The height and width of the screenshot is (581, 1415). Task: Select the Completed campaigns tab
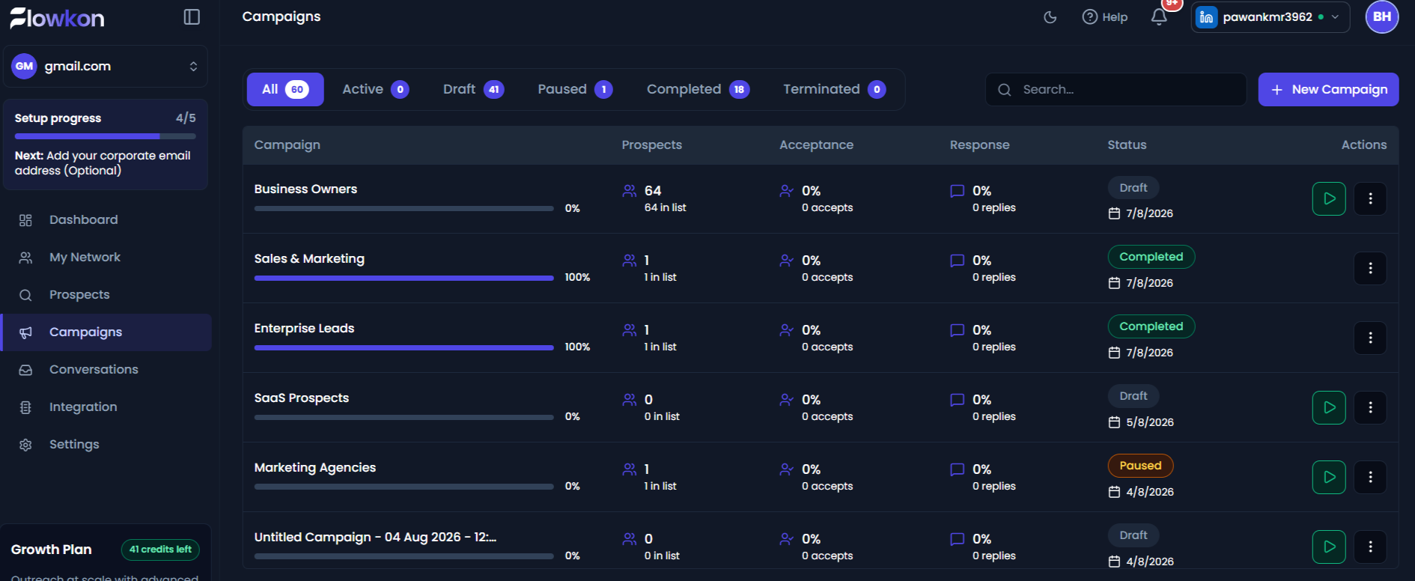point(698,90)
